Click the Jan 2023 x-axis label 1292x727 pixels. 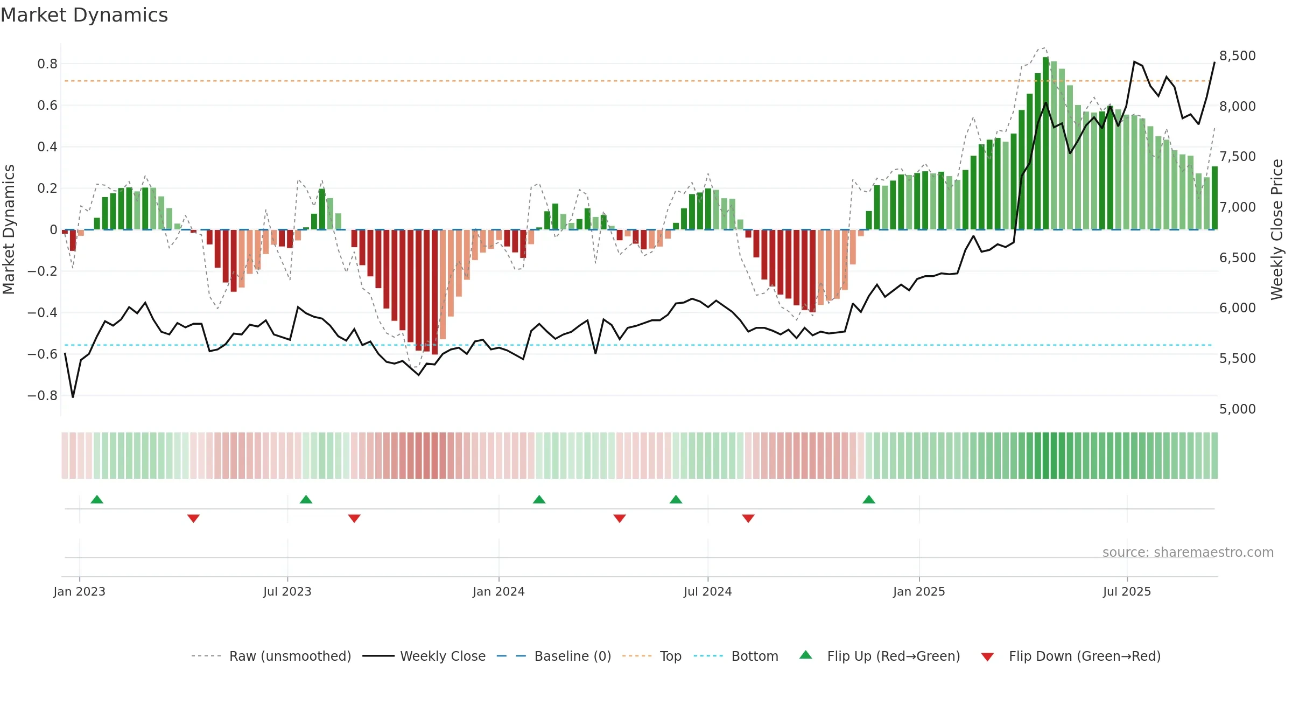pos(80,591)
